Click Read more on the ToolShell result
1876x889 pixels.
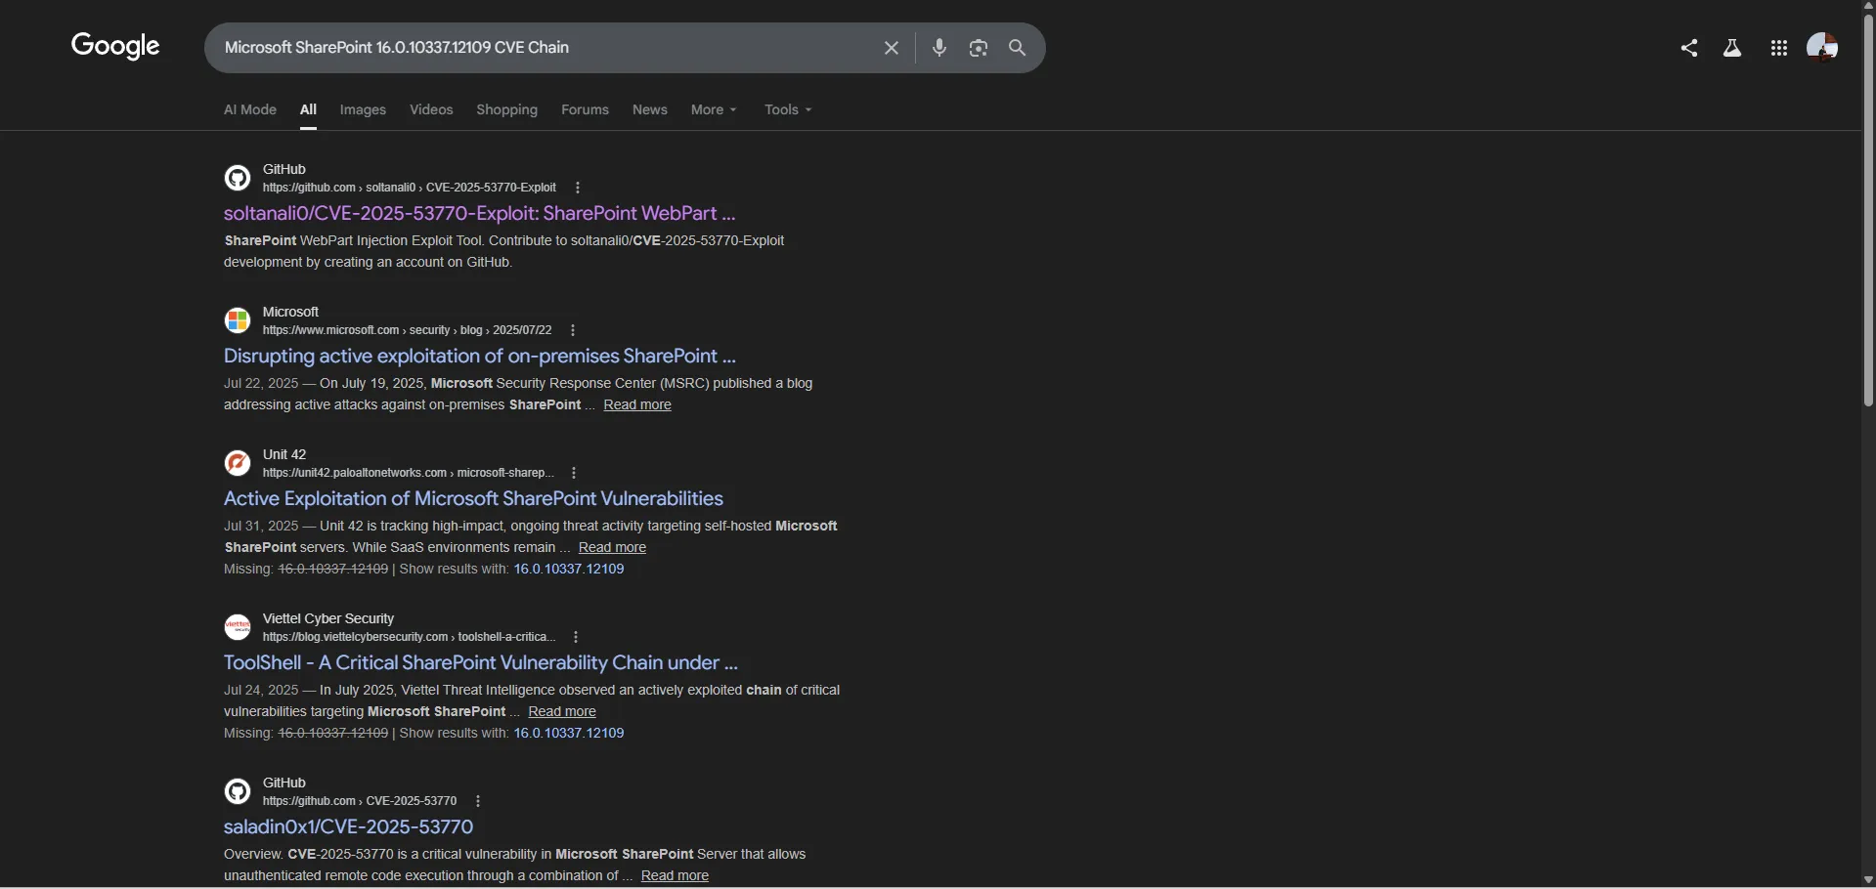click(x=561, y=711)
